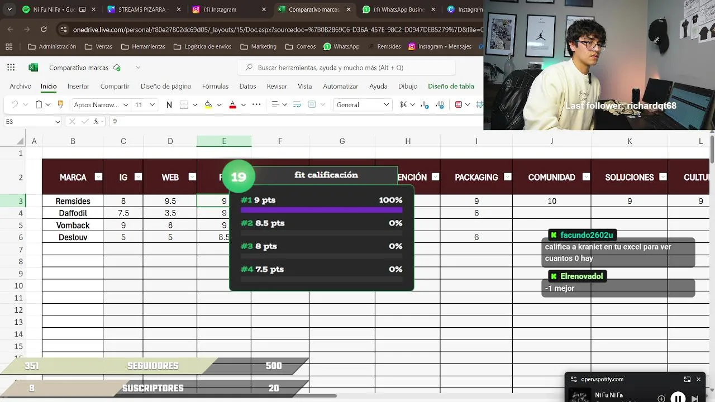Image resolution: width=715 pixels, height=402 pixels.
Task: Reload the page in the browser
Action: point(44,29)
